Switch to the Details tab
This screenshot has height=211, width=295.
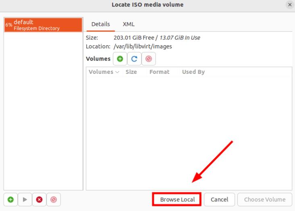101,24
